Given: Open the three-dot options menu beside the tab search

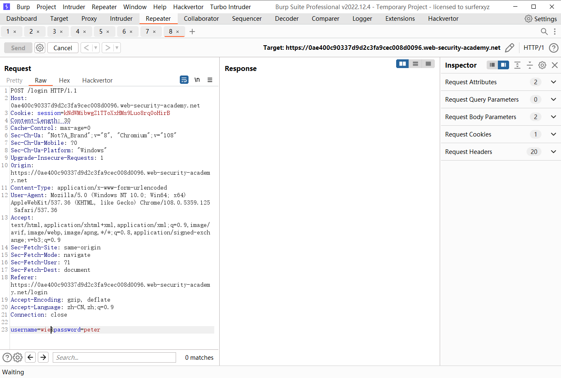Looking at the screenshot, I should point(554,32).
